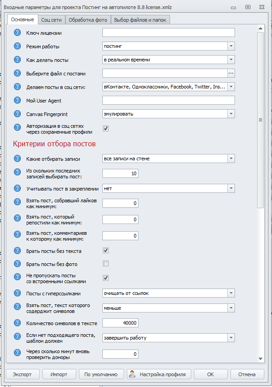The height and width of the screenshot is (387, 272).
Task: Uncheck Брать посты без текста
Action: click(106, 250)
